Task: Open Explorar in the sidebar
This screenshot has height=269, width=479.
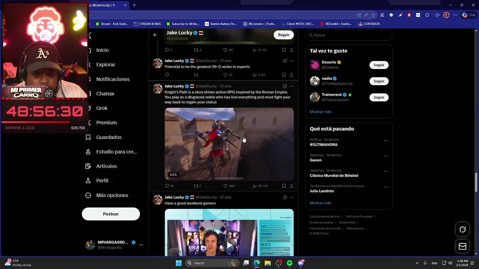Action: tap(106, 65)
